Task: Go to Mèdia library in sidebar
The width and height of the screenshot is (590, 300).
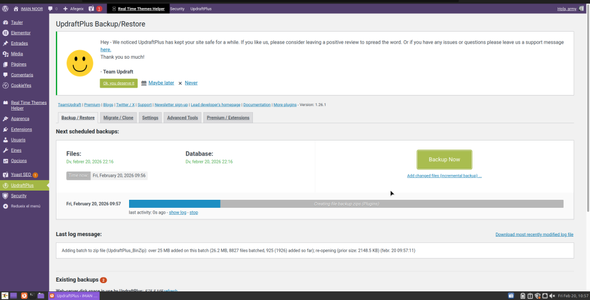Action: click(17, 54)
